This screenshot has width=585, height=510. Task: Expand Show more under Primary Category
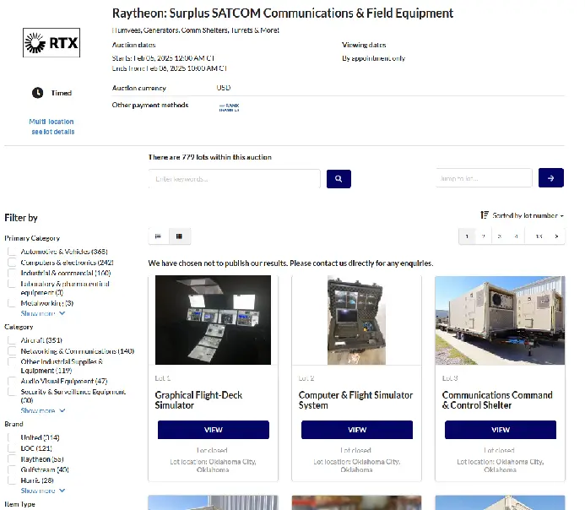pyautogui.click(x=43, y=313)
